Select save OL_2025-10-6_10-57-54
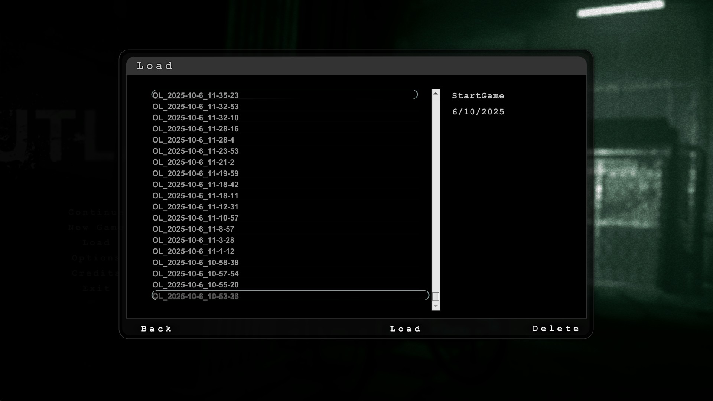The width and height of the screenshot is (713, 401). (195, 274)
